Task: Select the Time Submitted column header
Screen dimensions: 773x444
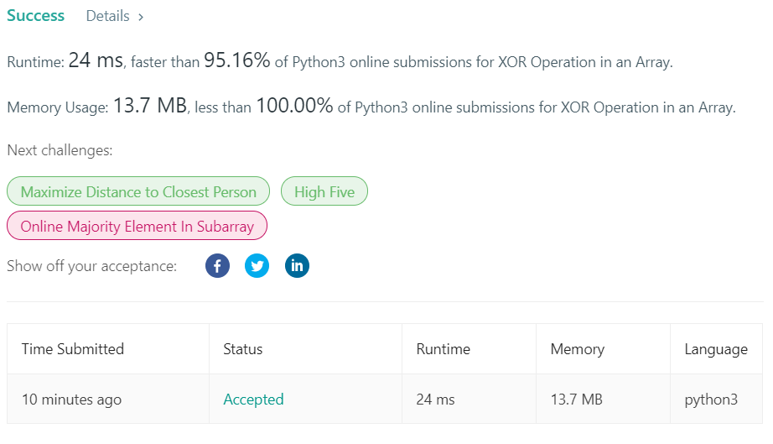Action: pos(73,349)
